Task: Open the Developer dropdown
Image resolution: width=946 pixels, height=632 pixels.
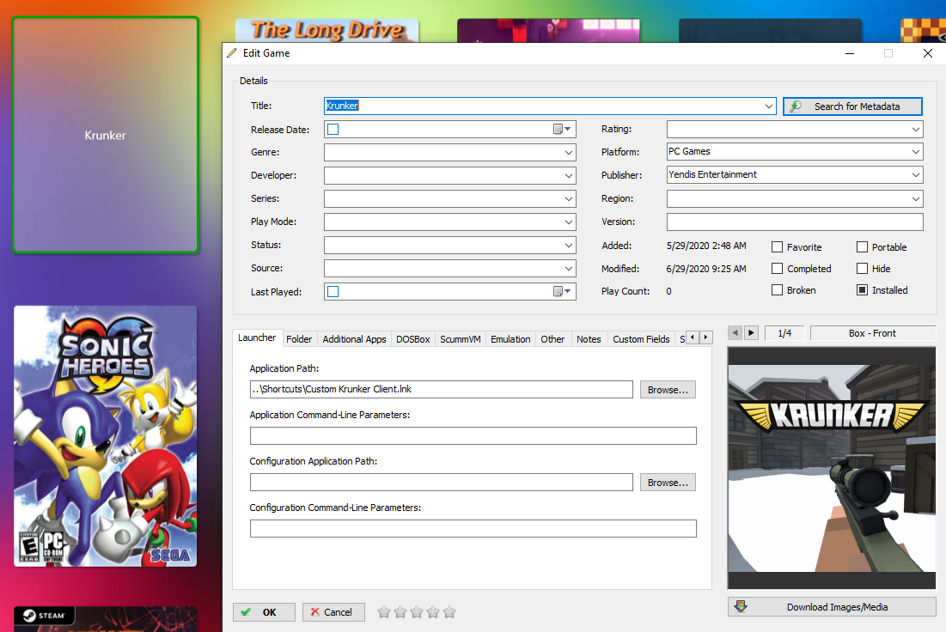Action: pos(568,175)
